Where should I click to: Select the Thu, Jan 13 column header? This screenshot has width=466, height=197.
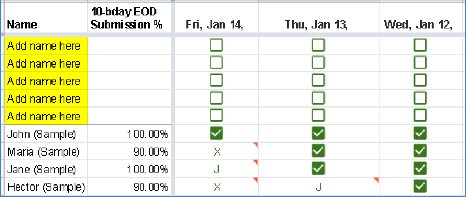tap(316, 25)
